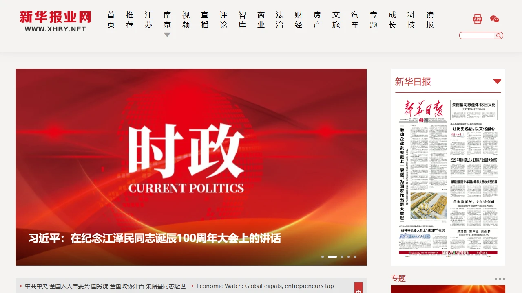Open the 法治 navigation item
Image resolution: width=522 pixels, height=293 pixels.
click(x=280, y=20)
